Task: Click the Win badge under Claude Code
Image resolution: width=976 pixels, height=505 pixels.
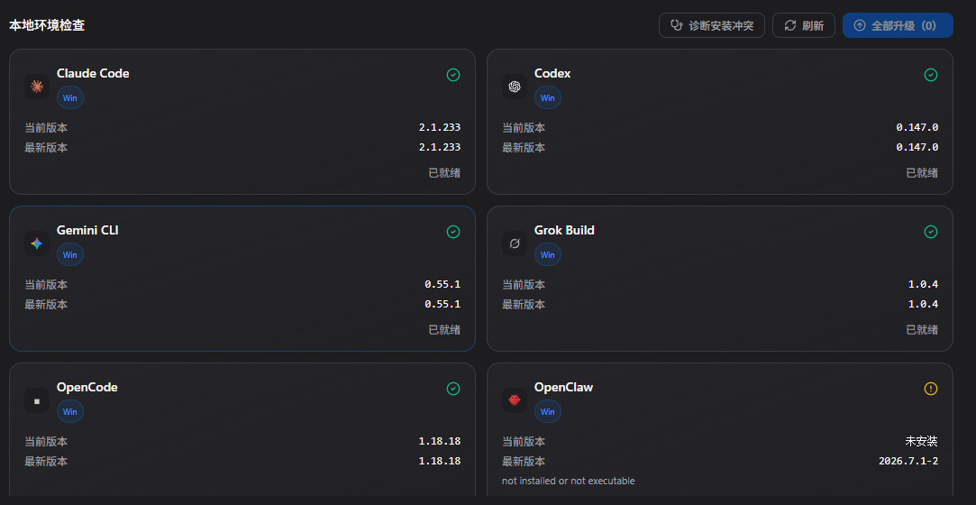Action: pos(69,97)
